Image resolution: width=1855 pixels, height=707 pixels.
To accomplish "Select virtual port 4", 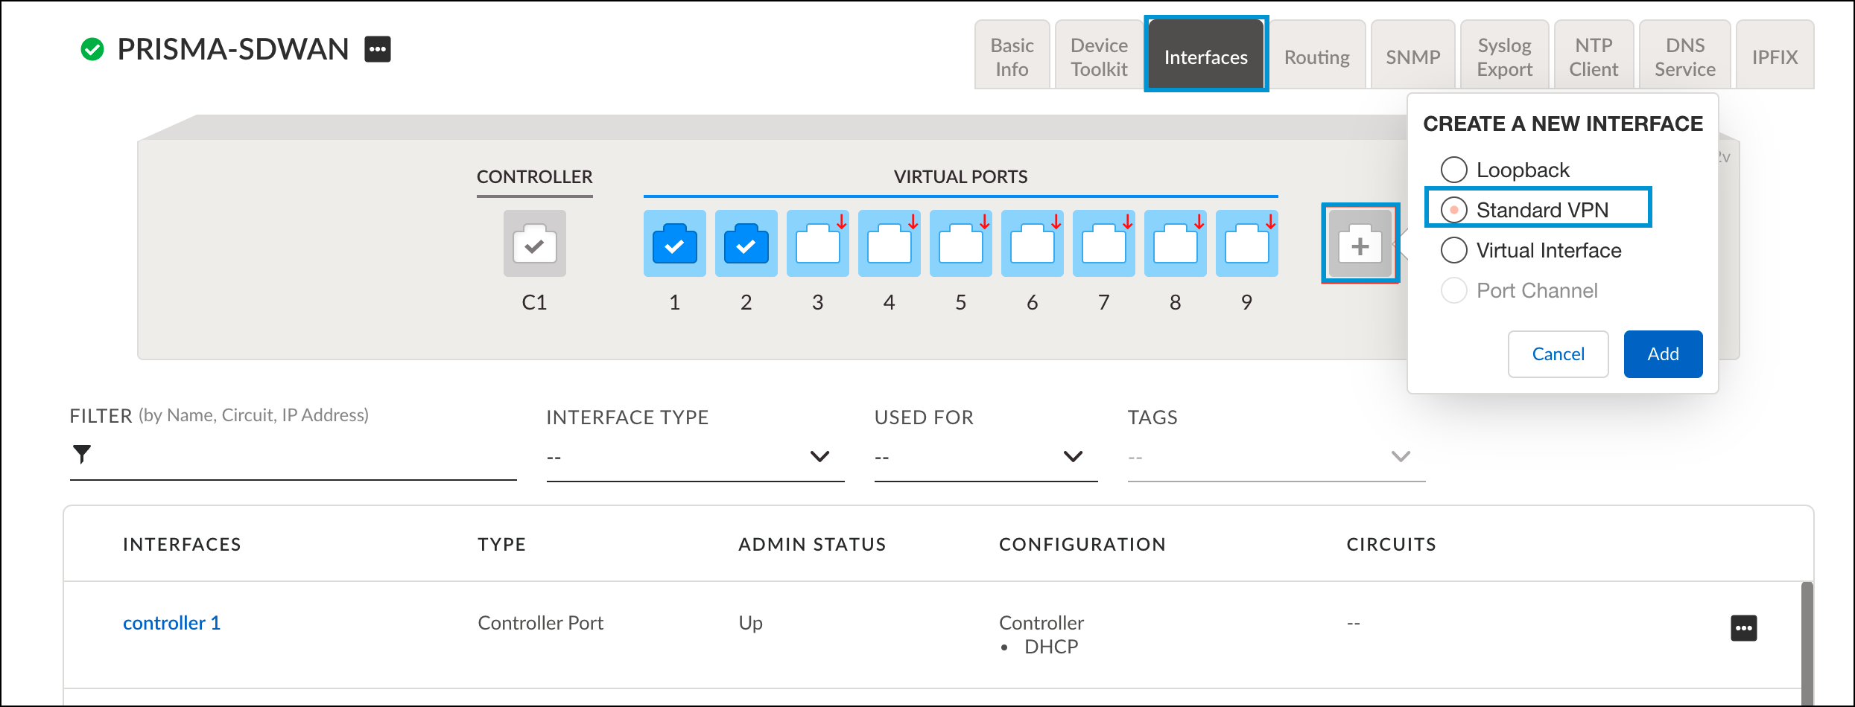I will 889,243.
